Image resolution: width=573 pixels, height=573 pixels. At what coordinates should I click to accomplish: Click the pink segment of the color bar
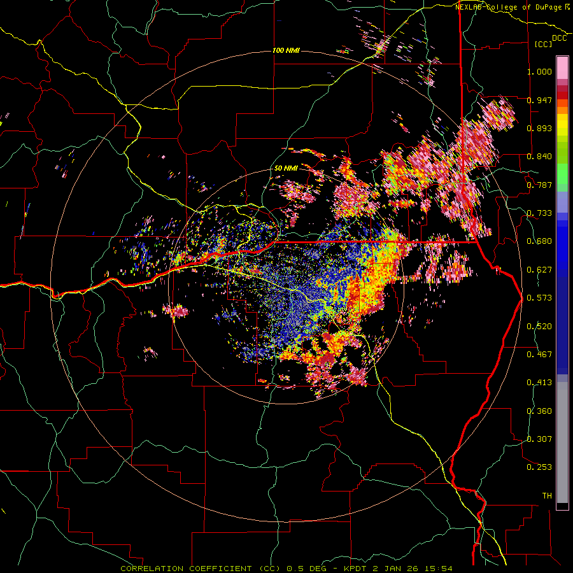562,67
